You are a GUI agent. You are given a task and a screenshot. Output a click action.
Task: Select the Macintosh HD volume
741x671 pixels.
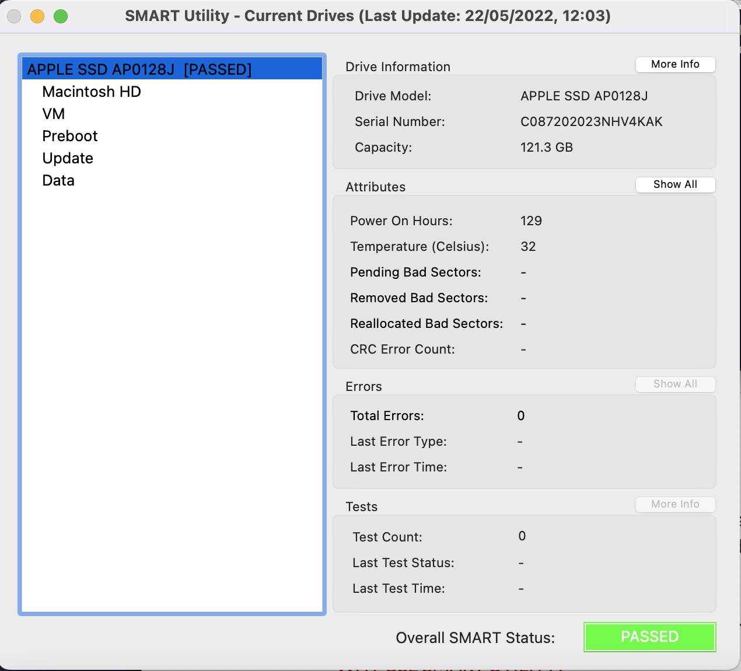[x=92, y=92]
